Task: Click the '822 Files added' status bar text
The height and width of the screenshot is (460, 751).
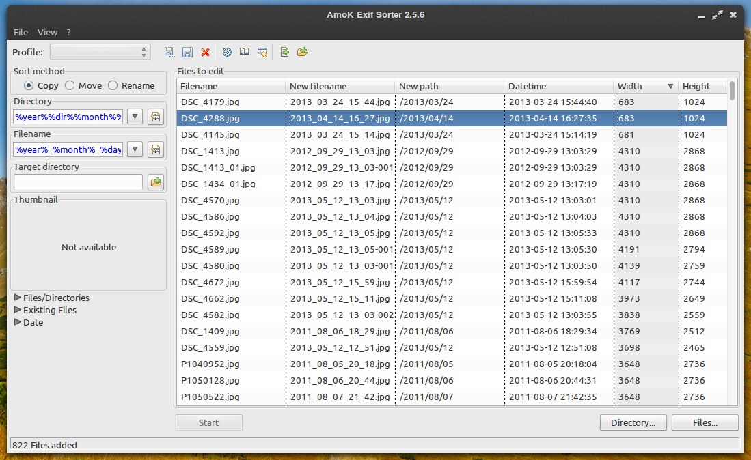Action: 44,445
